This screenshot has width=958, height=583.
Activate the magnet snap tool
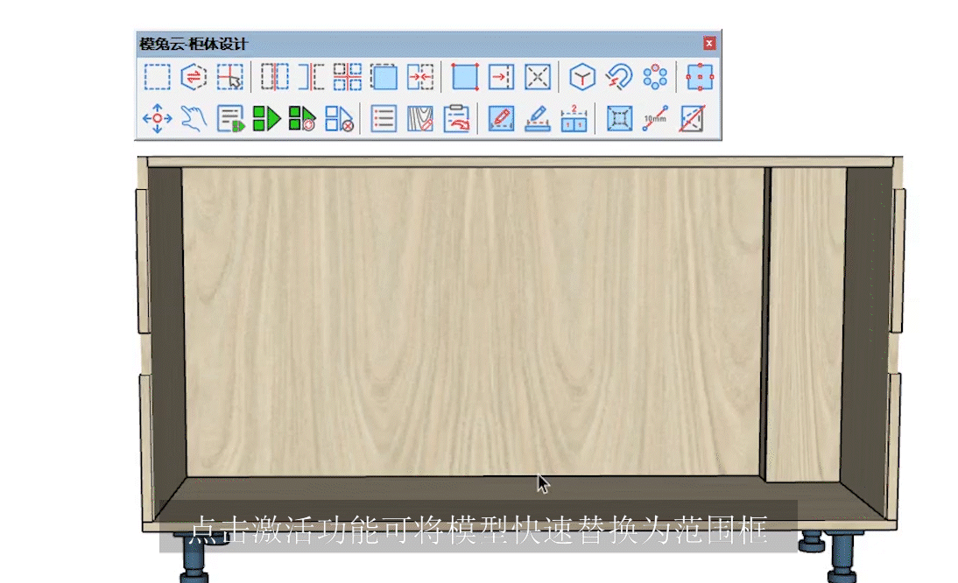(618, 78)
